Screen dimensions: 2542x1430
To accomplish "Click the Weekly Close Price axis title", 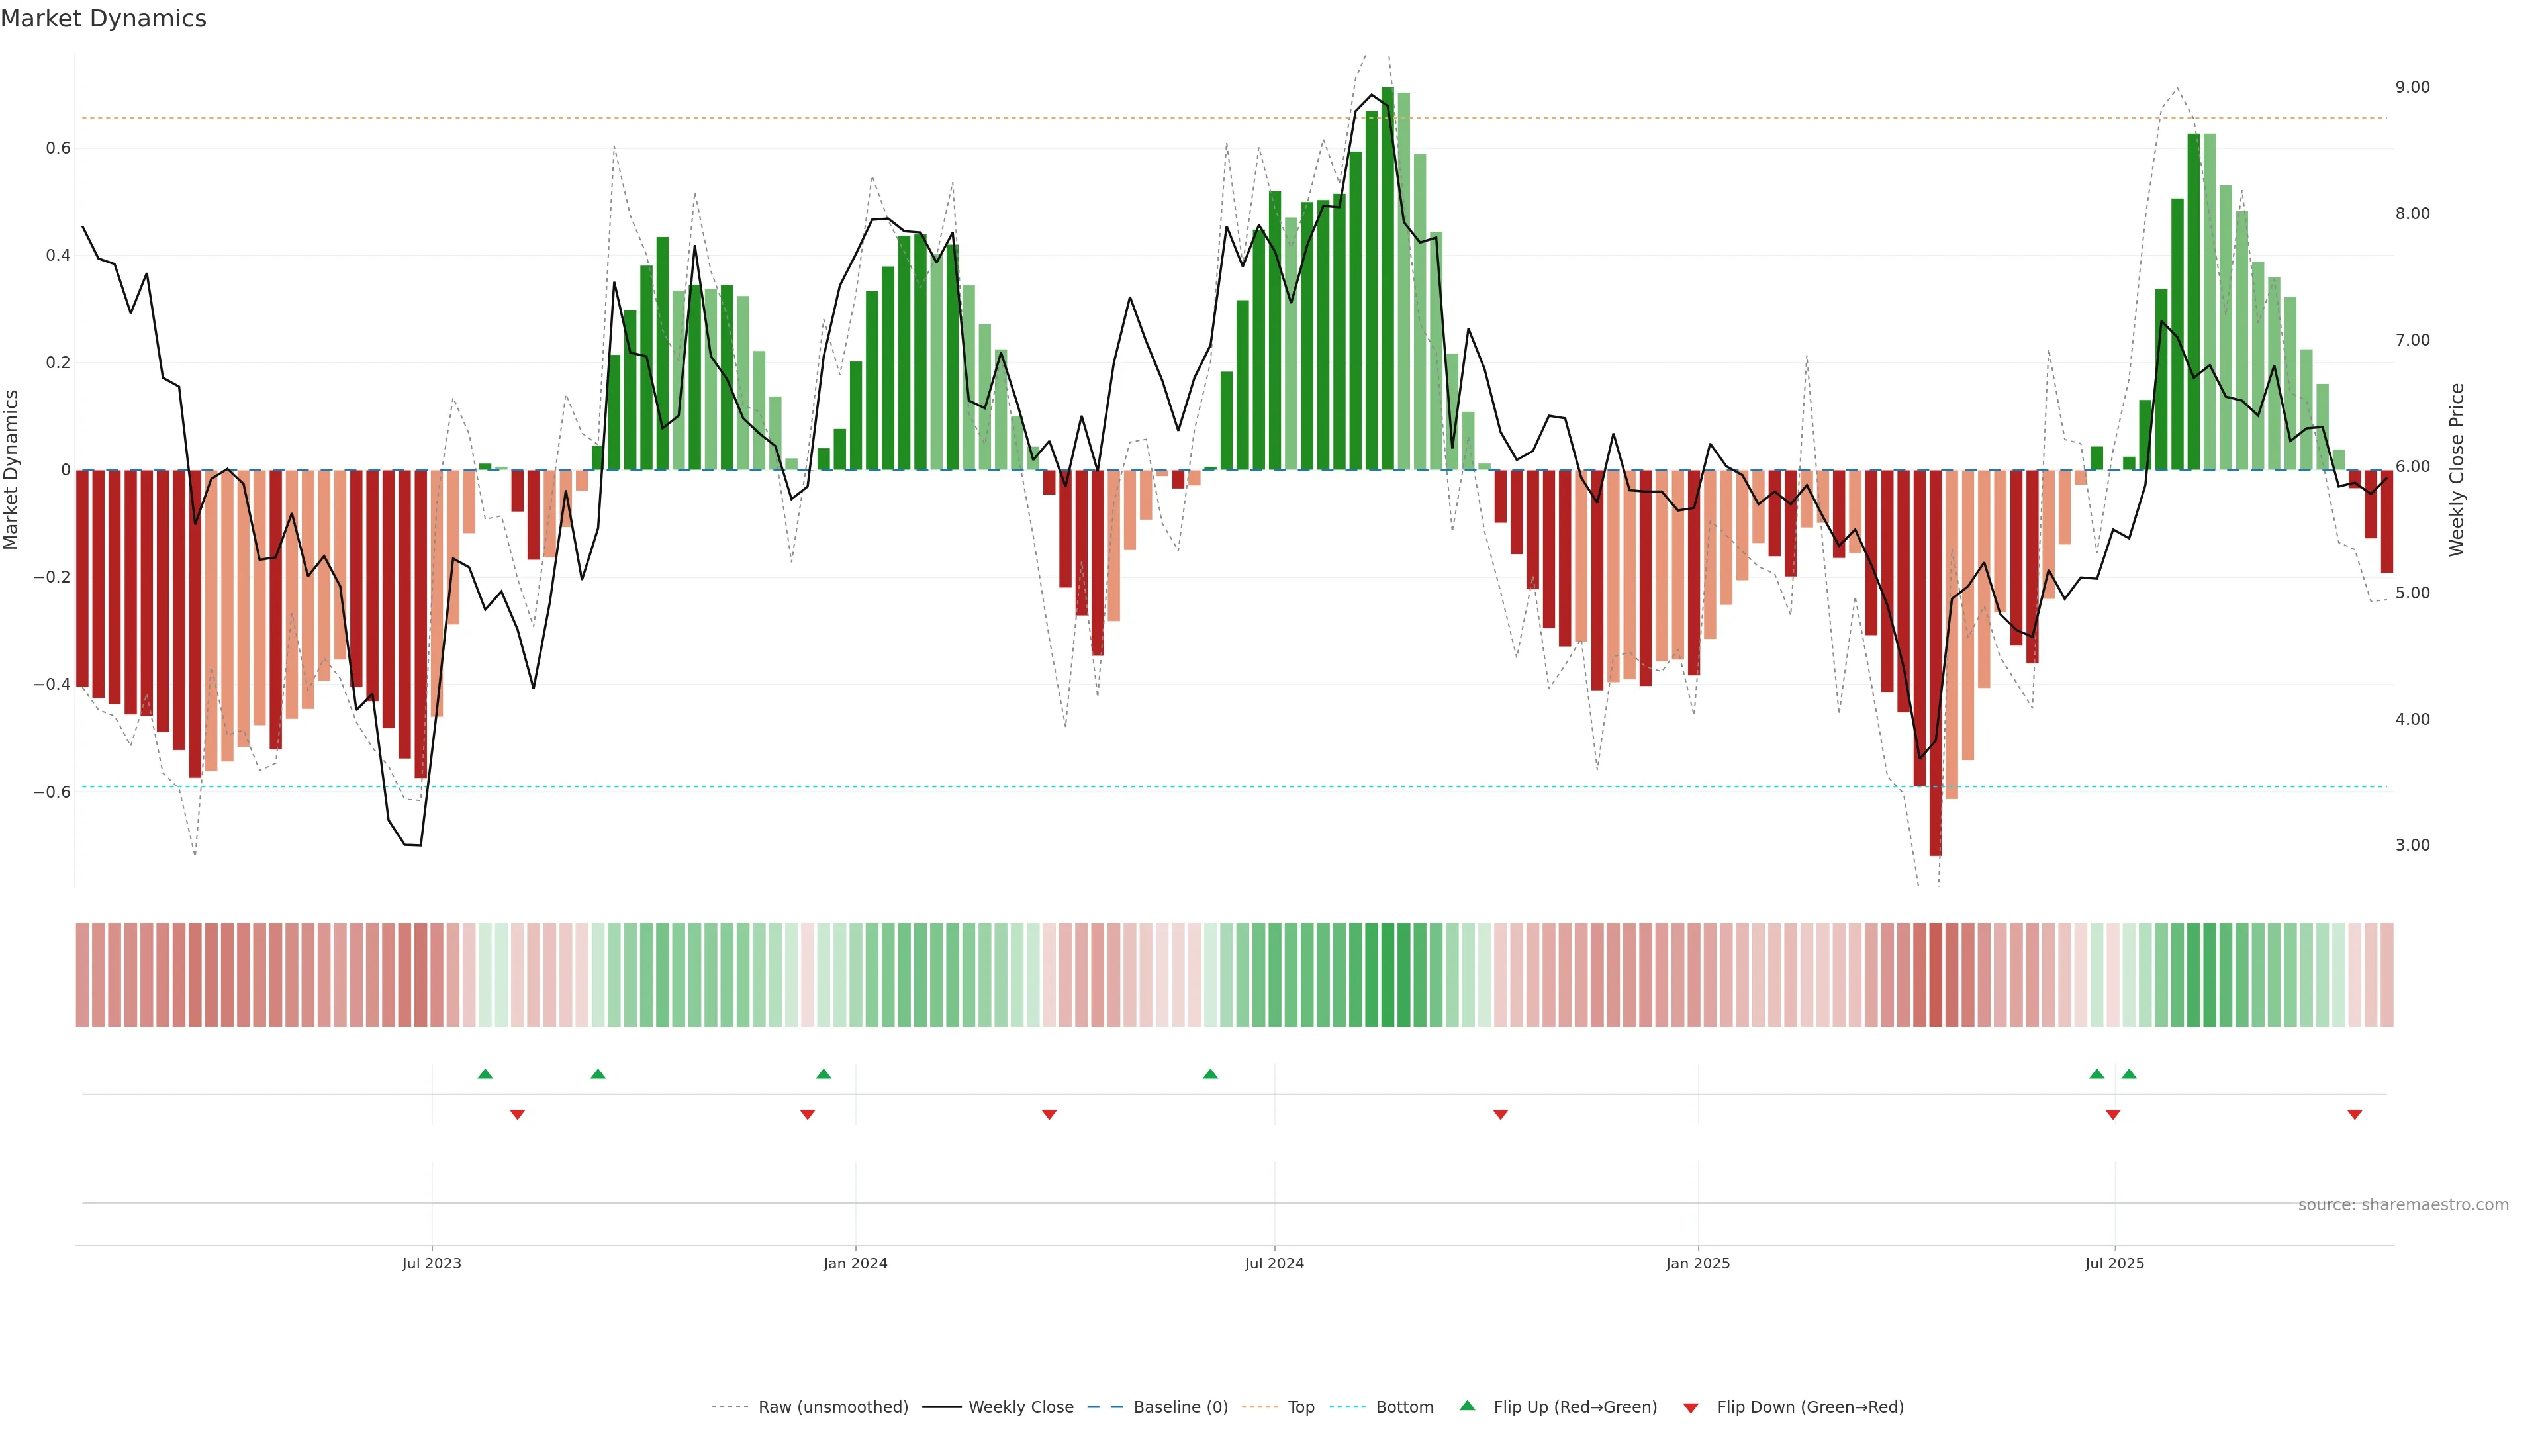I will pyautogui.click(x=2456, y=470).
